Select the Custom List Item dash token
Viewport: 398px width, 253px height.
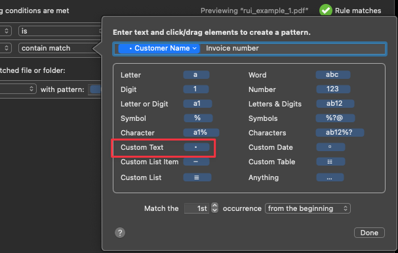pyautogui.click(x=196, y=162)
